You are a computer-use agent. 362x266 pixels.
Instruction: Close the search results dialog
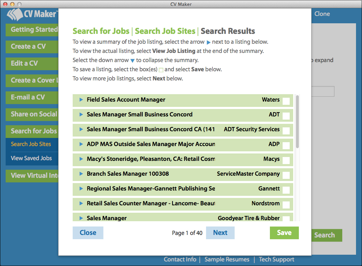click(88, 232)
